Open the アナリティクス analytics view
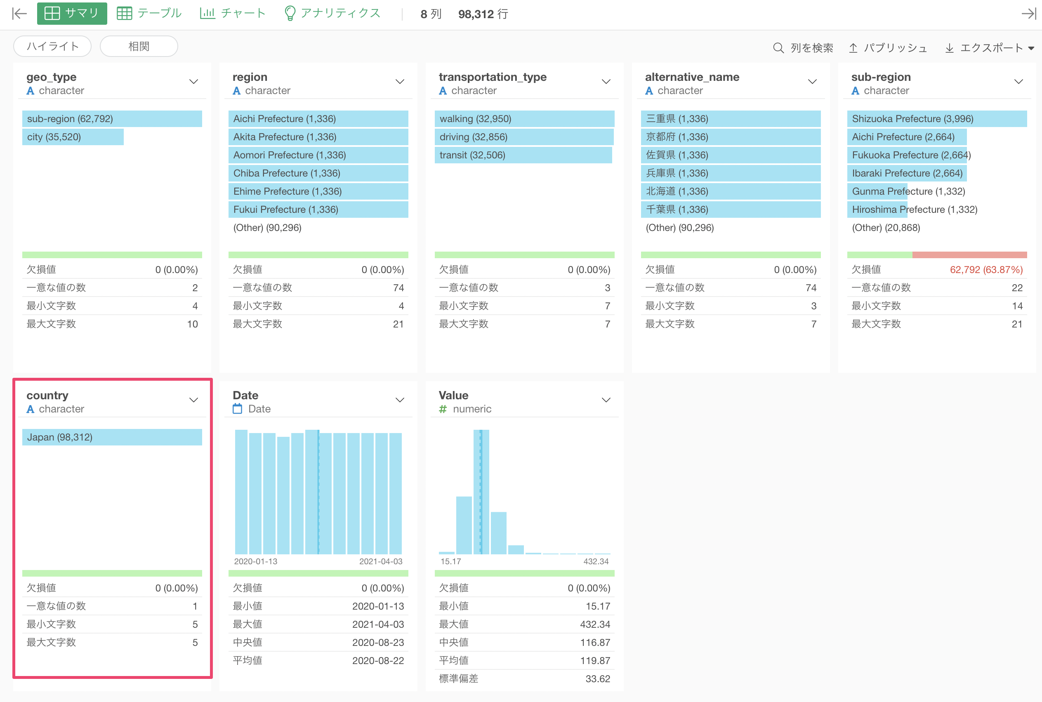The height and width of the screenshot is (702, 1042). coord(332,14)
